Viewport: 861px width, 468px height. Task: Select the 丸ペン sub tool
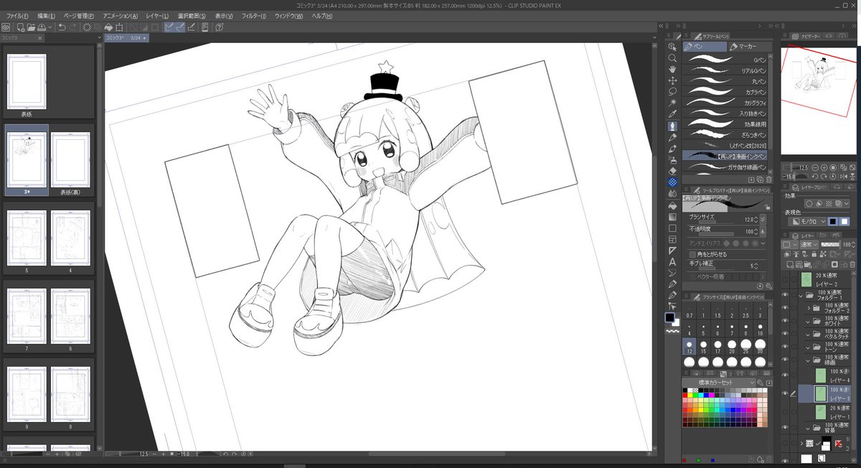click(725, 81)
